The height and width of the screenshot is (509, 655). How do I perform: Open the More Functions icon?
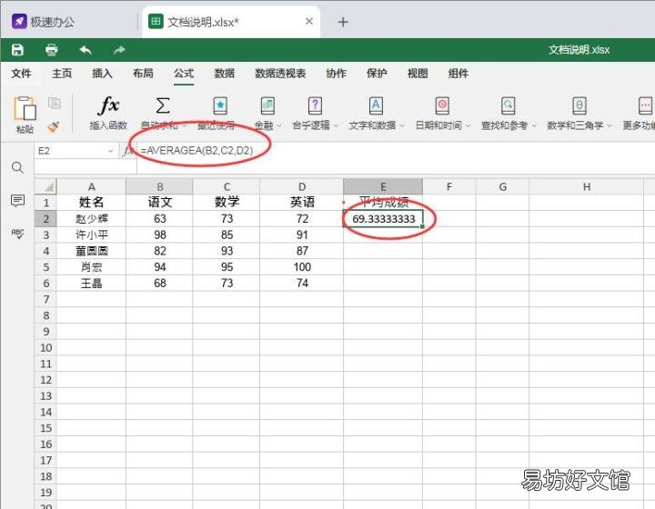point(645,106)
